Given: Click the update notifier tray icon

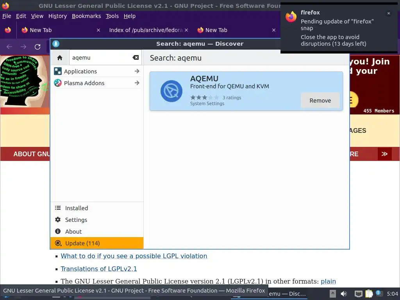Looking at the screenshot, I should 379,293.
